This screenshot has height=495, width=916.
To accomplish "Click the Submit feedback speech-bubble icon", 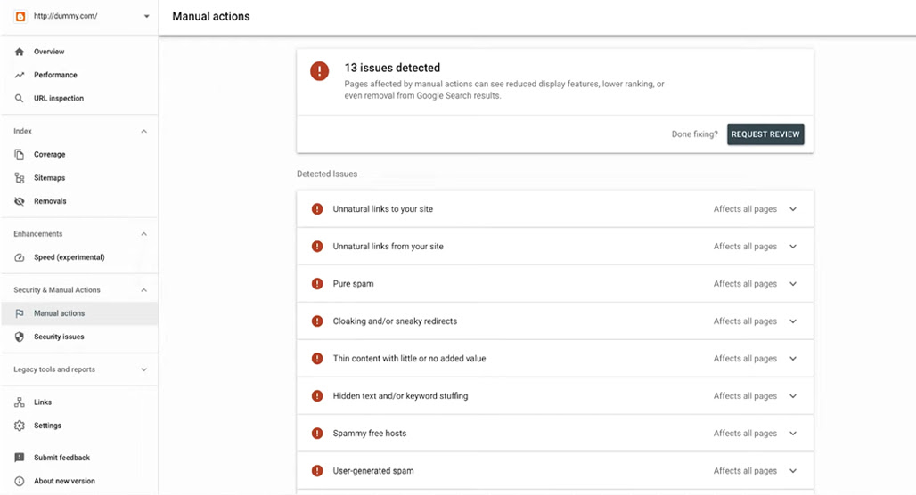I will pyautogui.click(x=20, y=457).
